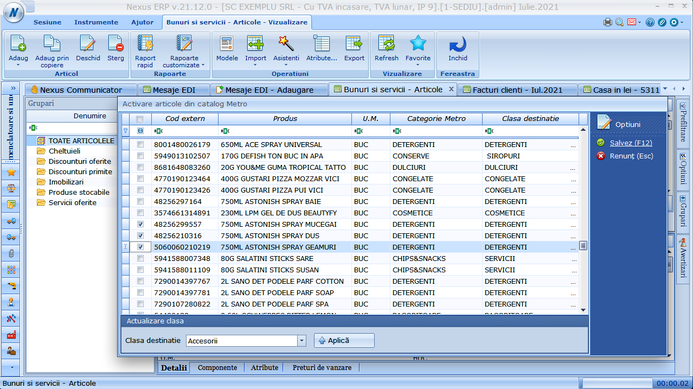Open article with Deschid icon
Screen dimensions: 693x389
pos(88,43)
